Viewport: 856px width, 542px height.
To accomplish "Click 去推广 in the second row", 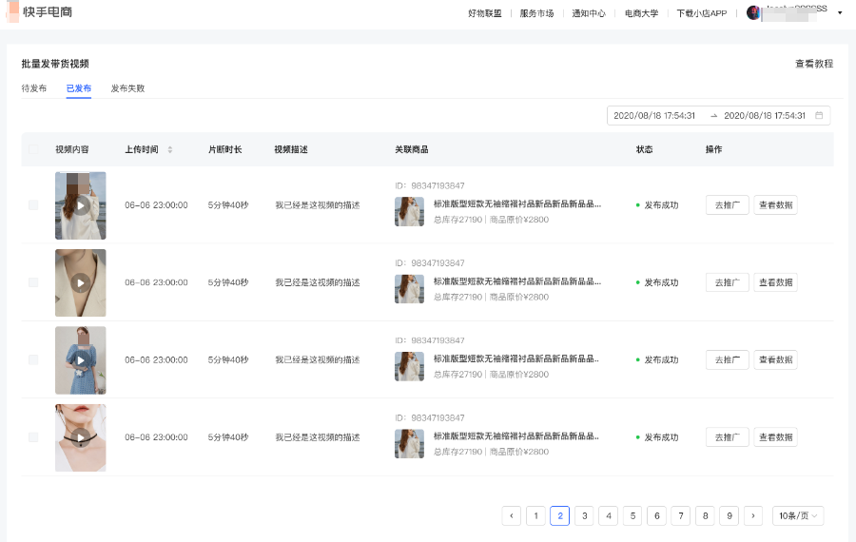I will [x=728, y=282].
